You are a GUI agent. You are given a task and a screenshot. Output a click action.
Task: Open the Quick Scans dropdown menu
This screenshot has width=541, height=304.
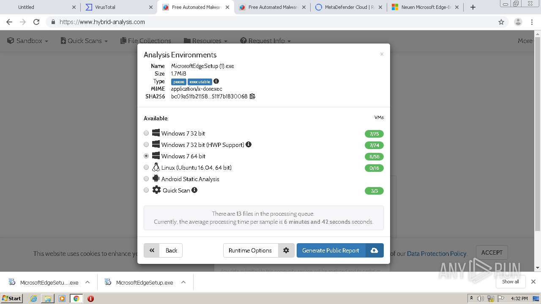84,41
